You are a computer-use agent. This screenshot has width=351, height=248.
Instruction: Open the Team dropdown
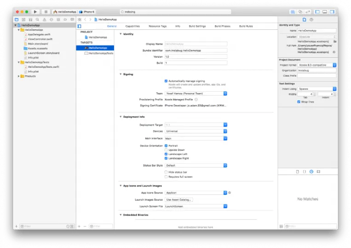click(x=196, y=94)
